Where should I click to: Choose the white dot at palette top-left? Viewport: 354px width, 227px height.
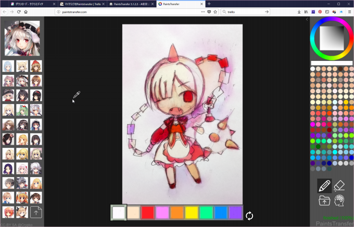pyautogui.click(x=313, y=69)
